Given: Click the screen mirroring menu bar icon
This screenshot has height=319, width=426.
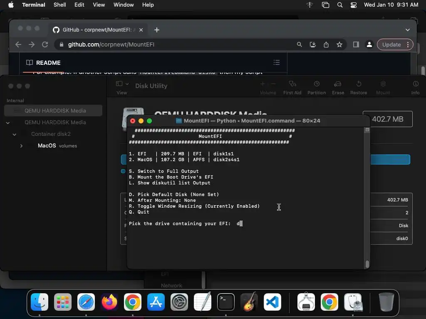Looking at the screenshot, I should coord(325,5).
